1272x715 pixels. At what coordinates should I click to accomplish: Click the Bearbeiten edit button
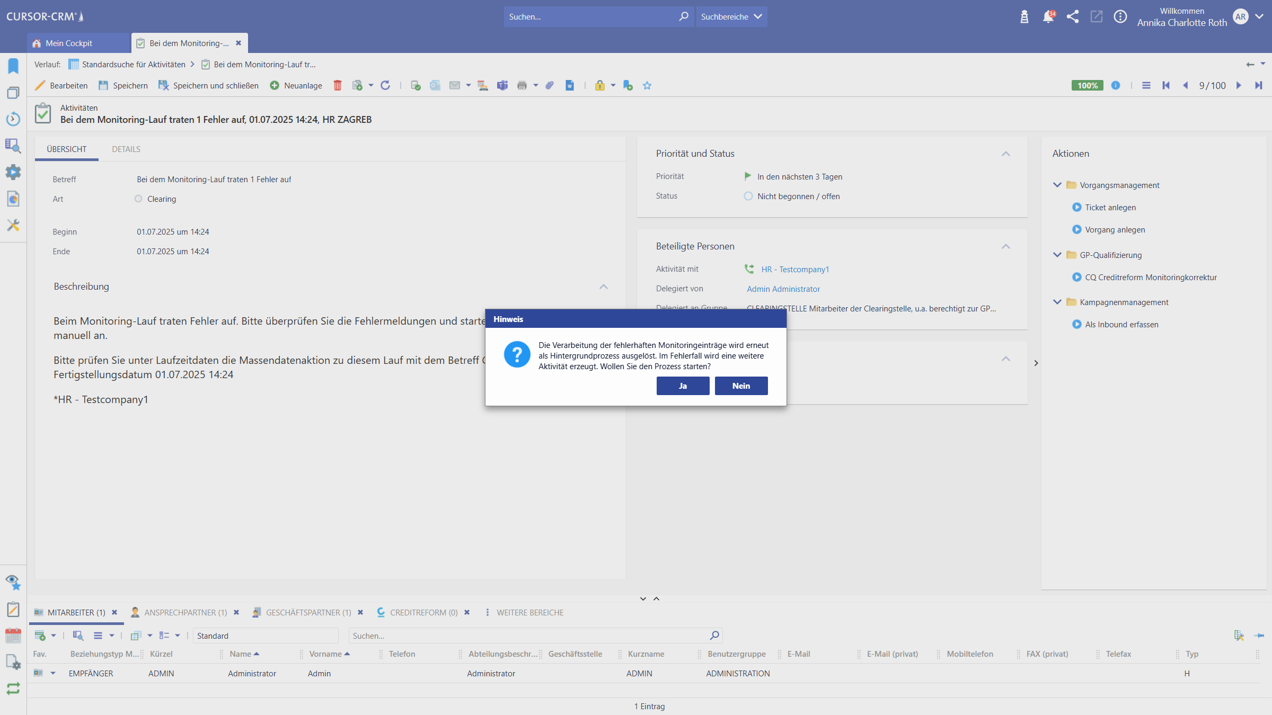[x=61, y=85]
